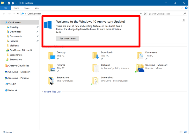Expand the address bar history dropdown
Screen dimensions: 191x136
(141, 14)
